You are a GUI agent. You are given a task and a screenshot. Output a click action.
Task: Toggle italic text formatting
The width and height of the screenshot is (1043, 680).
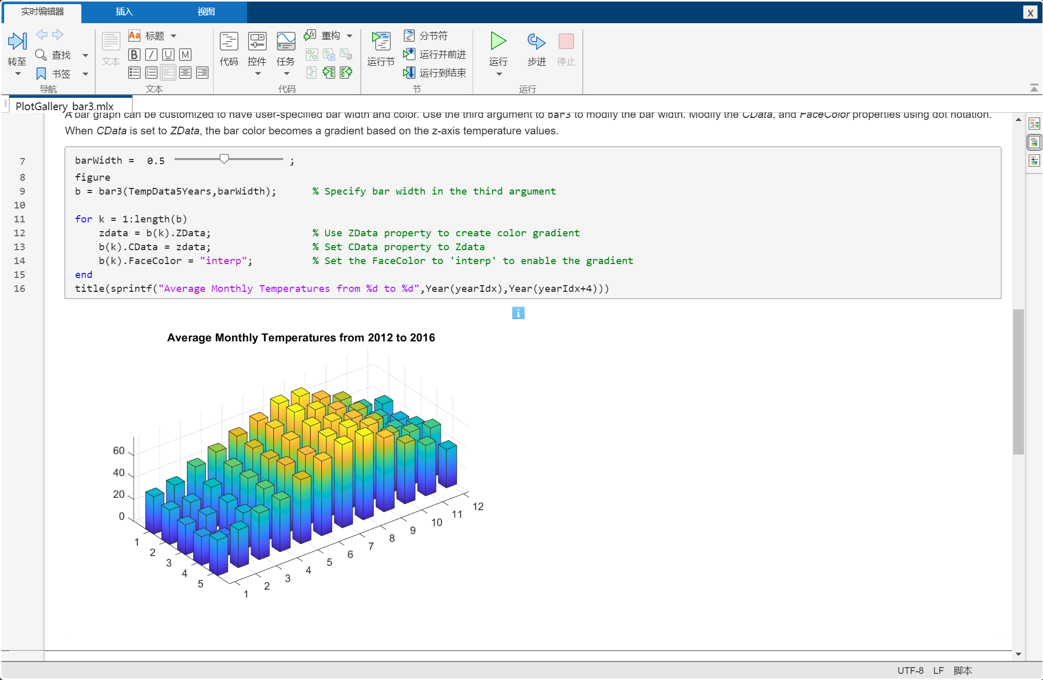(x=151, y=55)
